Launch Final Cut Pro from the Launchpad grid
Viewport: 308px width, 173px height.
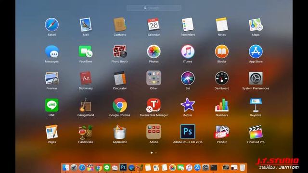[256, 132]
